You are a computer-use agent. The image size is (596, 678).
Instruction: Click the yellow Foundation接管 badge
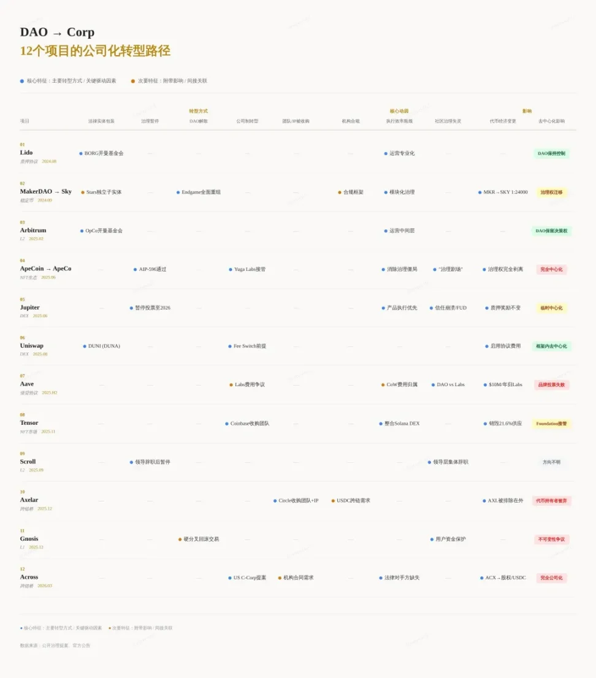551,424
